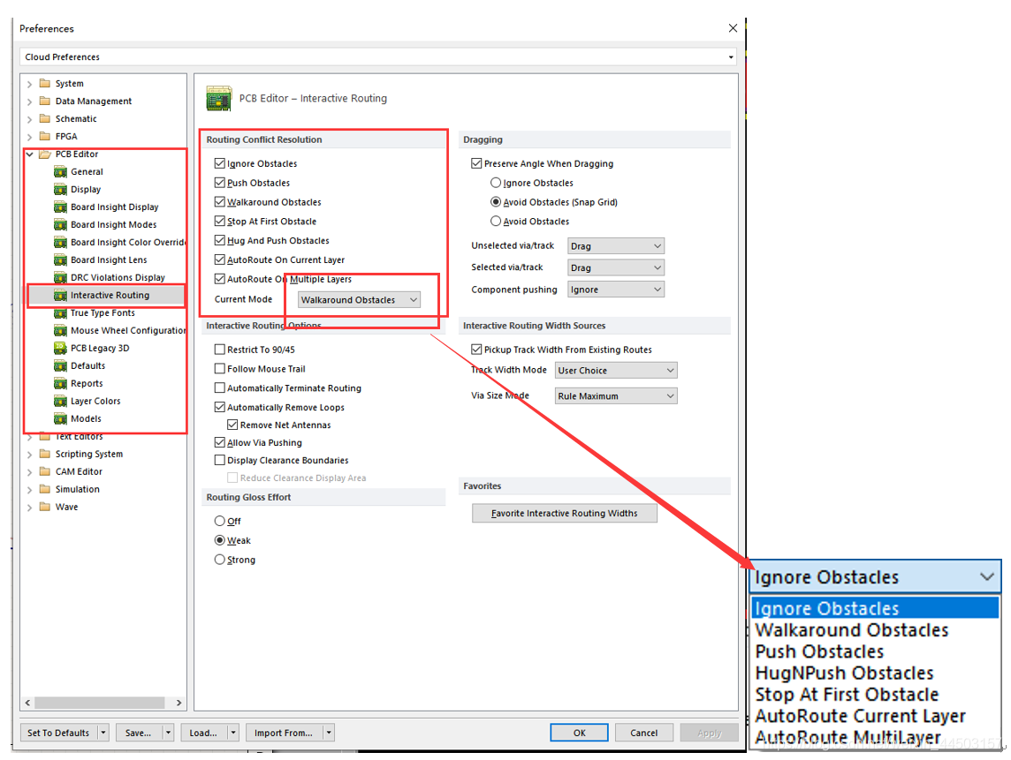Expand the Data Management tree node
The height and width of the screenshot is (760, 1011).
29,102
